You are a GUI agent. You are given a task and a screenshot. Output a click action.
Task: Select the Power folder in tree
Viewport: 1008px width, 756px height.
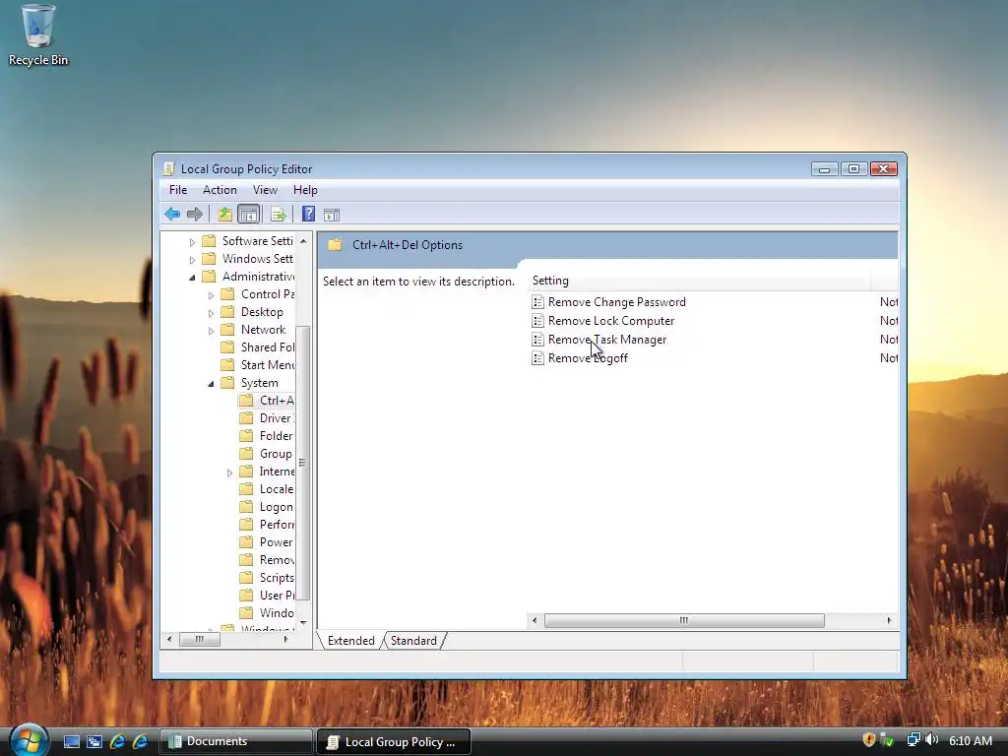click(277, 542)
